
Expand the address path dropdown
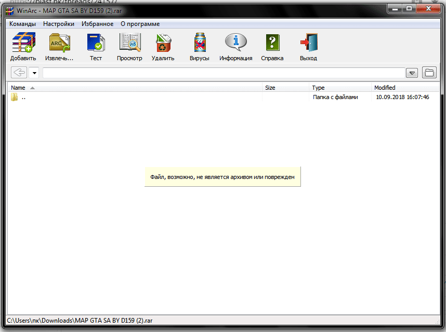pos(412,73)
